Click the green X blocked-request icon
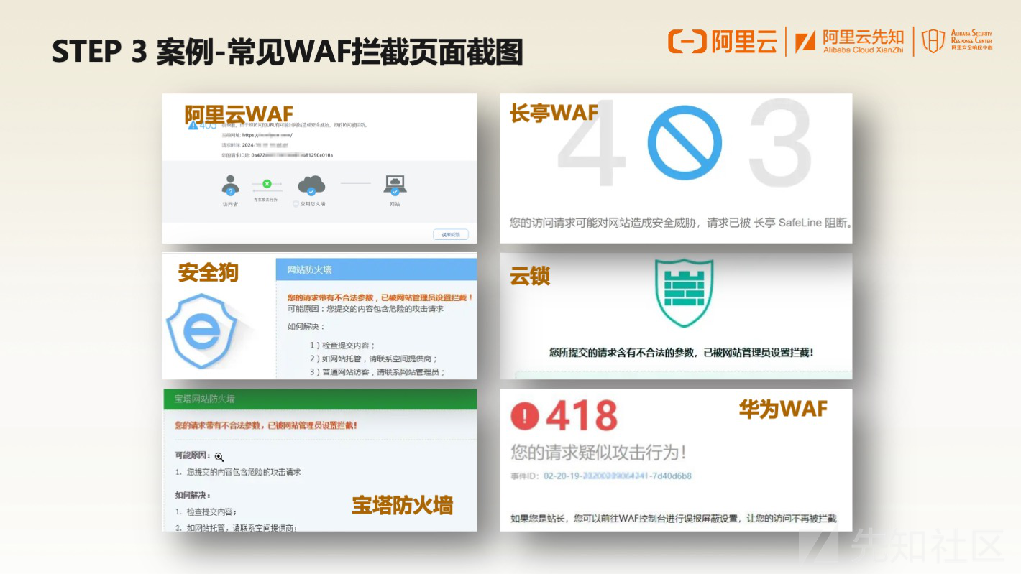Viewport: 1021px width, 574px height. [267, 185]
